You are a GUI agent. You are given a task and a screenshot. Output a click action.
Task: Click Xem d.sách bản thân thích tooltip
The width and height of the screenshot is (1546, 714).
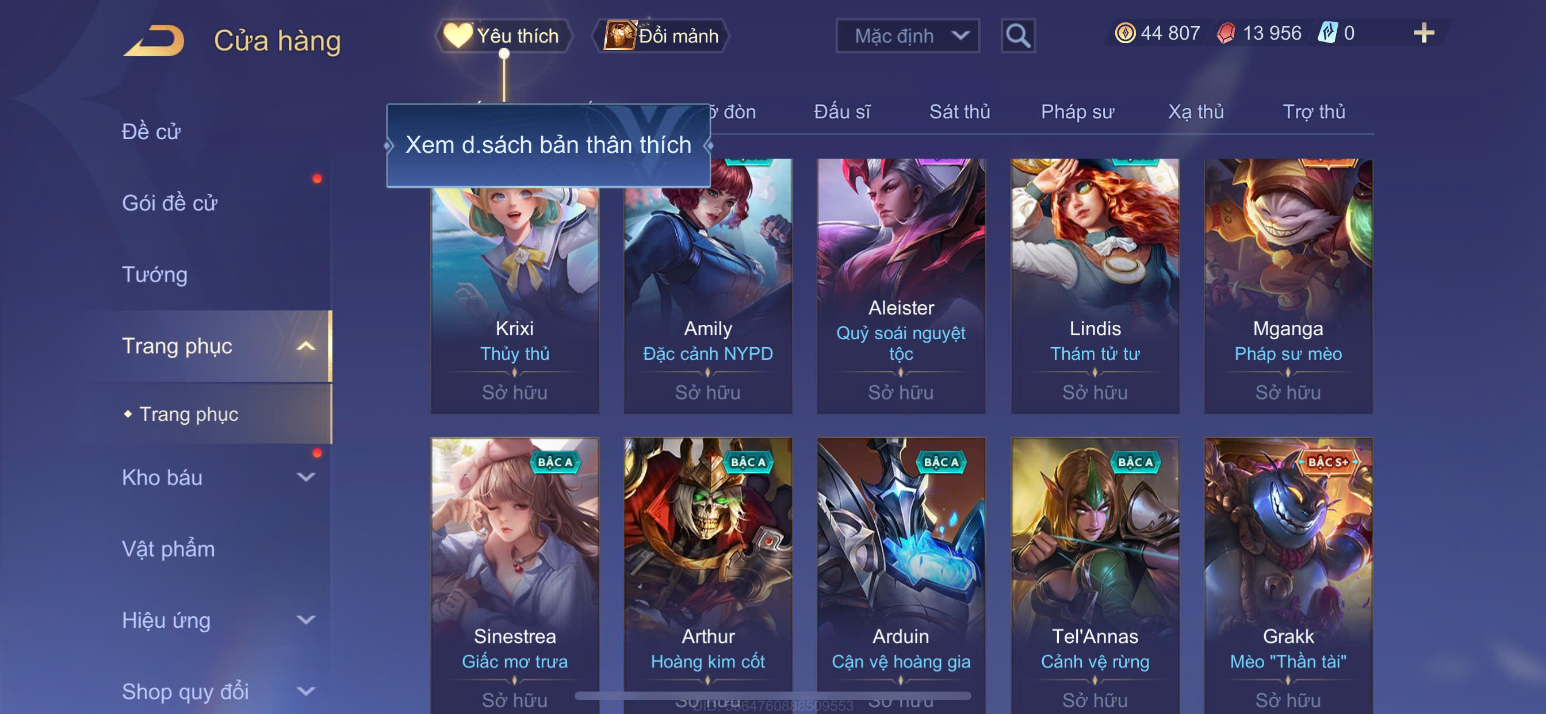tap(548, 145)
